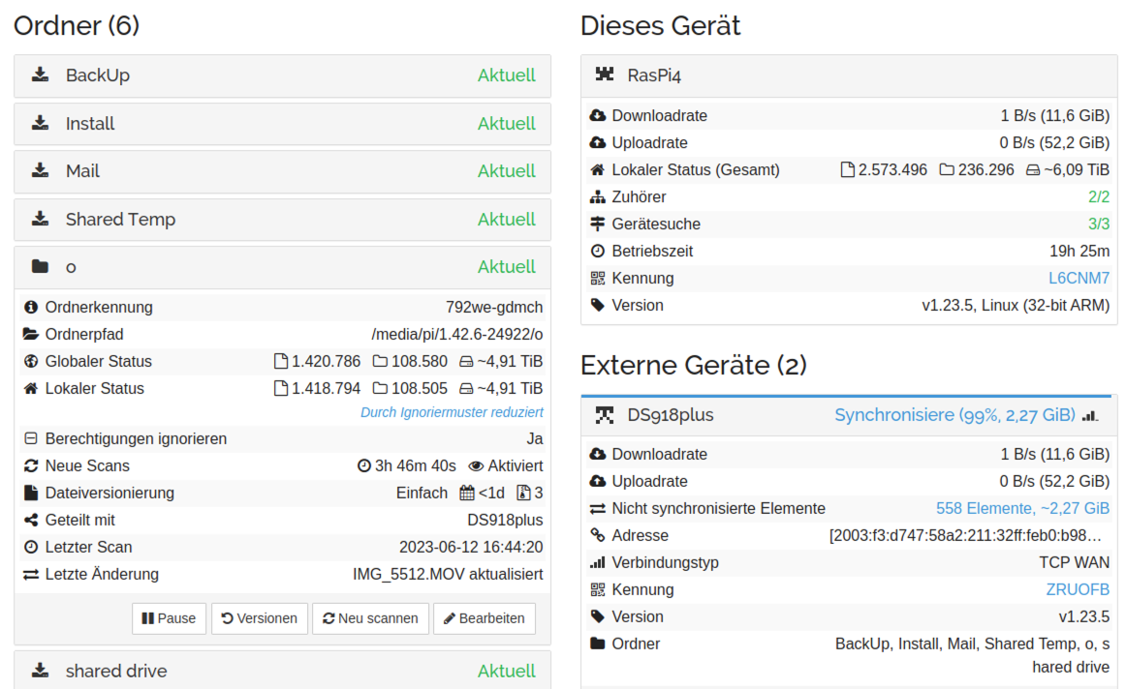Click the Ordnerkennung info icon
Image resolution: width=1126 pixels, height=689 pixels.
(31, 307)
